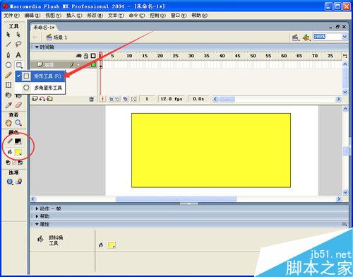Image resolution: width=353 pixels, height=277 pixels.
Task: Delete layer with the trash icon
Action: 92,99
